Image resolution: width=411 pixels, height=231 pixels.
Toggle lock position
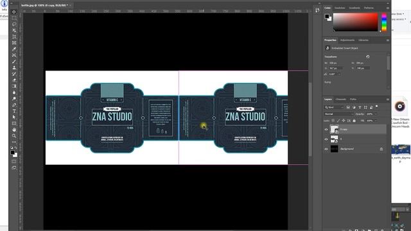click(344, 121)
